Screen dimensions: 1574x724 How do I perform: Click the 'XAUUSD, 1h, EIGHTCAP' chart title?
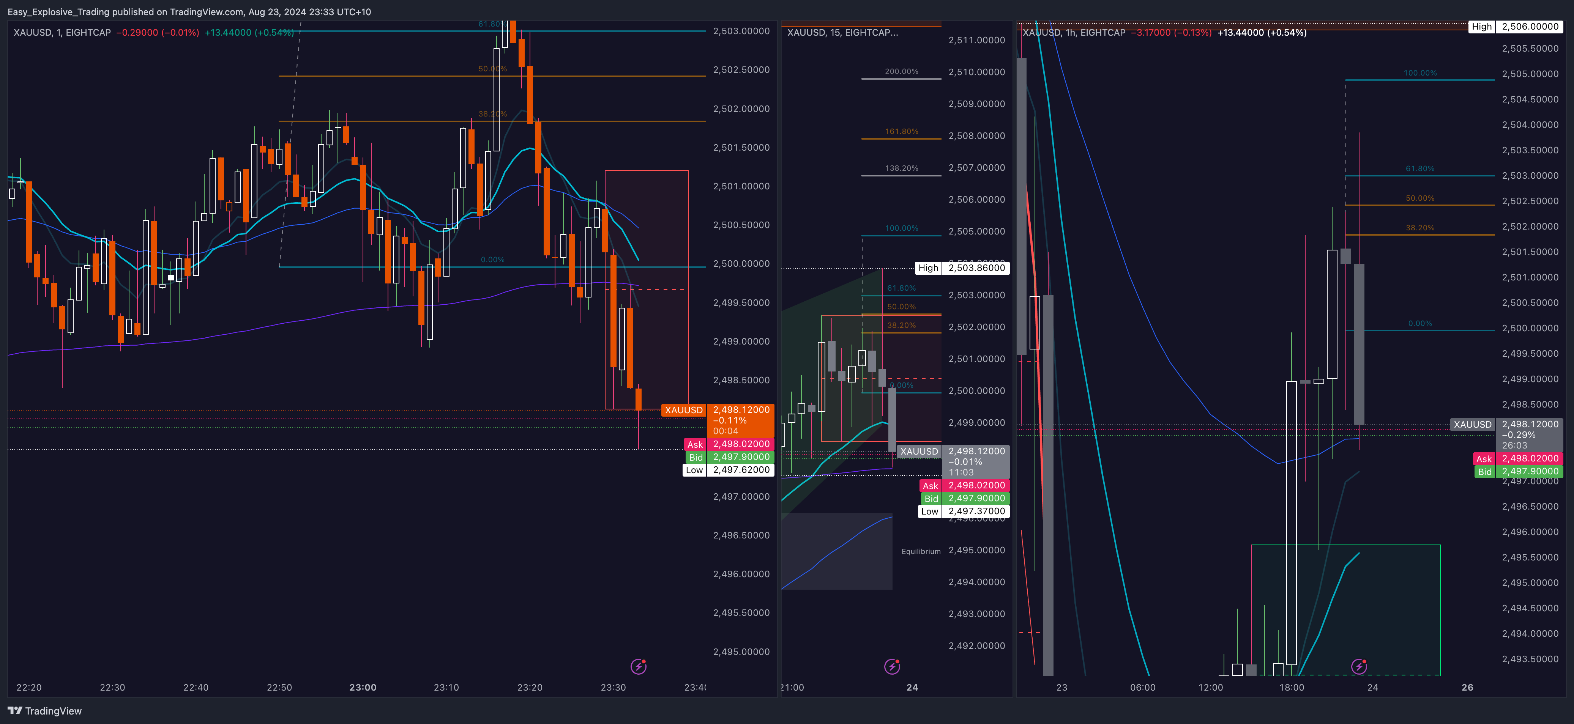(1074, 32)
